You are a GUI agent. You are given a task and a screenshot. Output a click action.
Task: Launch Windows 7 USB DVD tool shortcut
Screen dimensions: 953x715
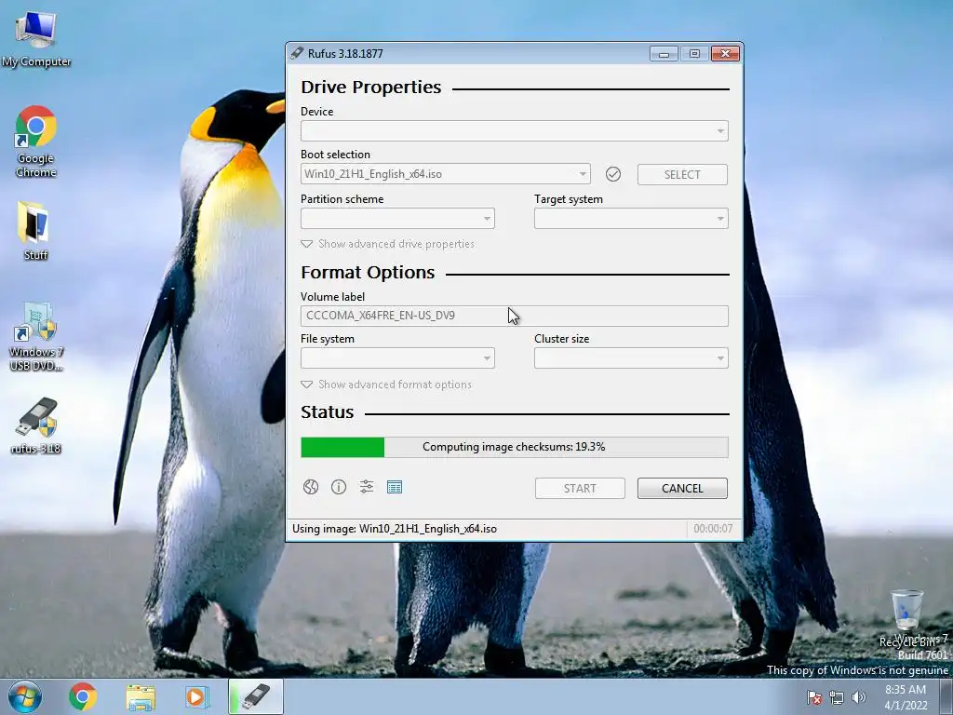[x=36, y=336]
